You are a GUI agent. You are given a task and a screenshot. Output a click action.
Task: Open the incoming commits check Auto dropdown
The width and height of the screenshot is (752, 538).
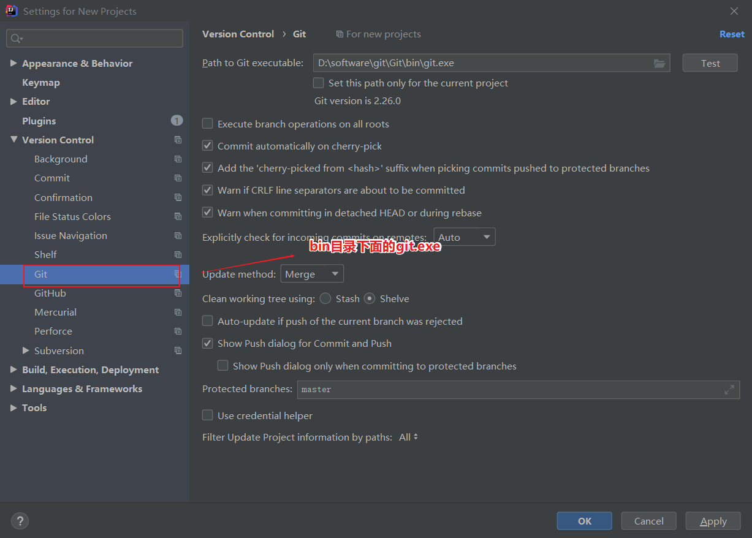[x=465, y=237]
